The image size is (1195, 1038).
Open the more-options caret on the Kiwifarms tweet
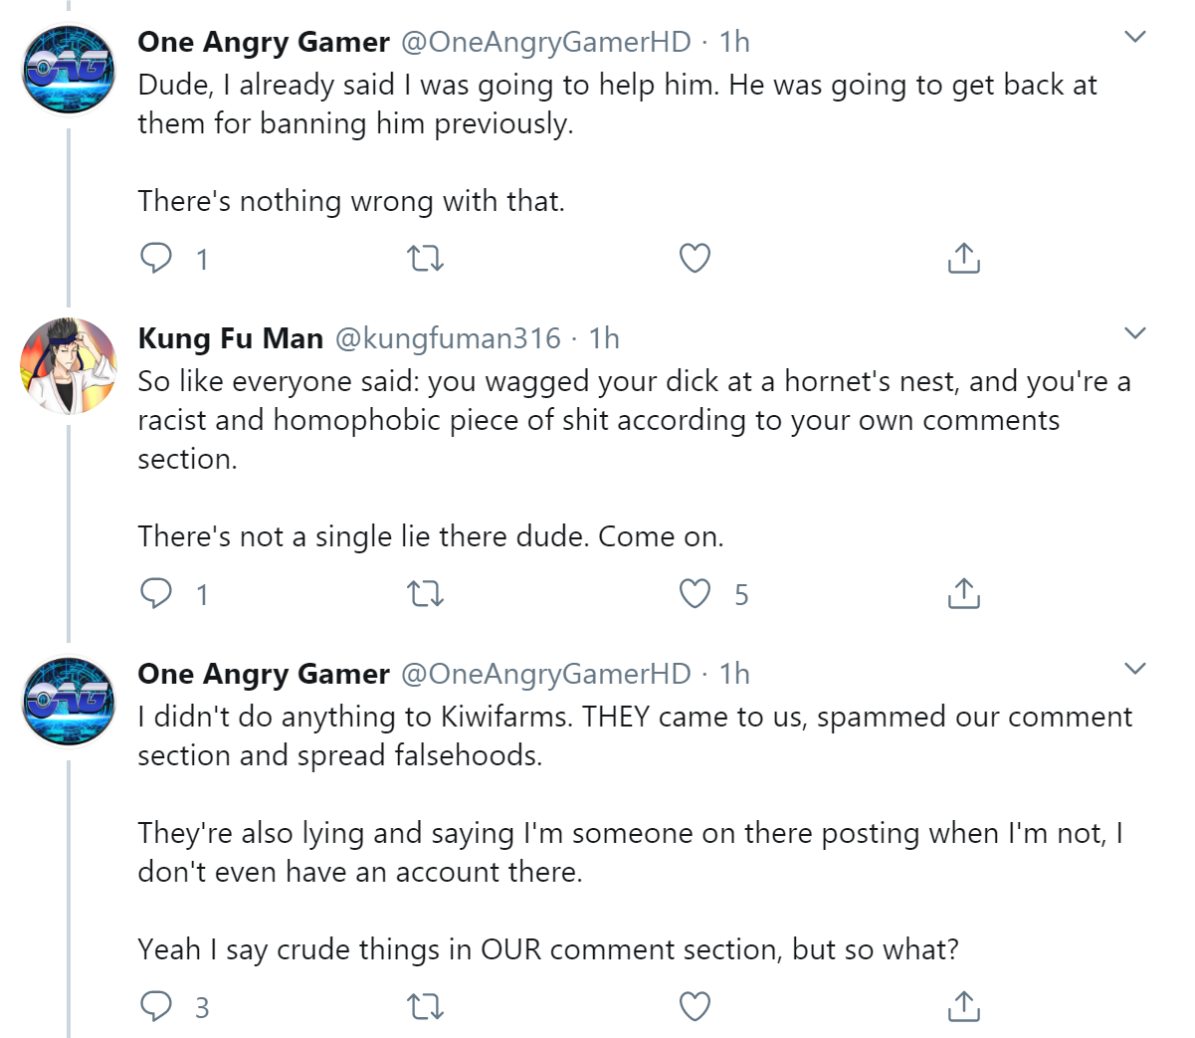click(1135, 668)
